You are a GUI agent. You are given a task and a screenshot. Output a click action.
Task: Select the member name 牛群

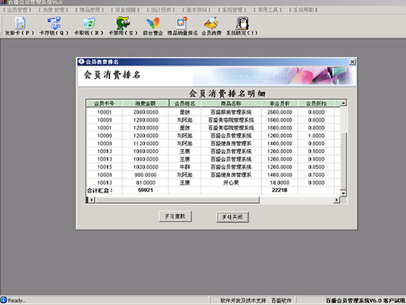coord(185,167)
